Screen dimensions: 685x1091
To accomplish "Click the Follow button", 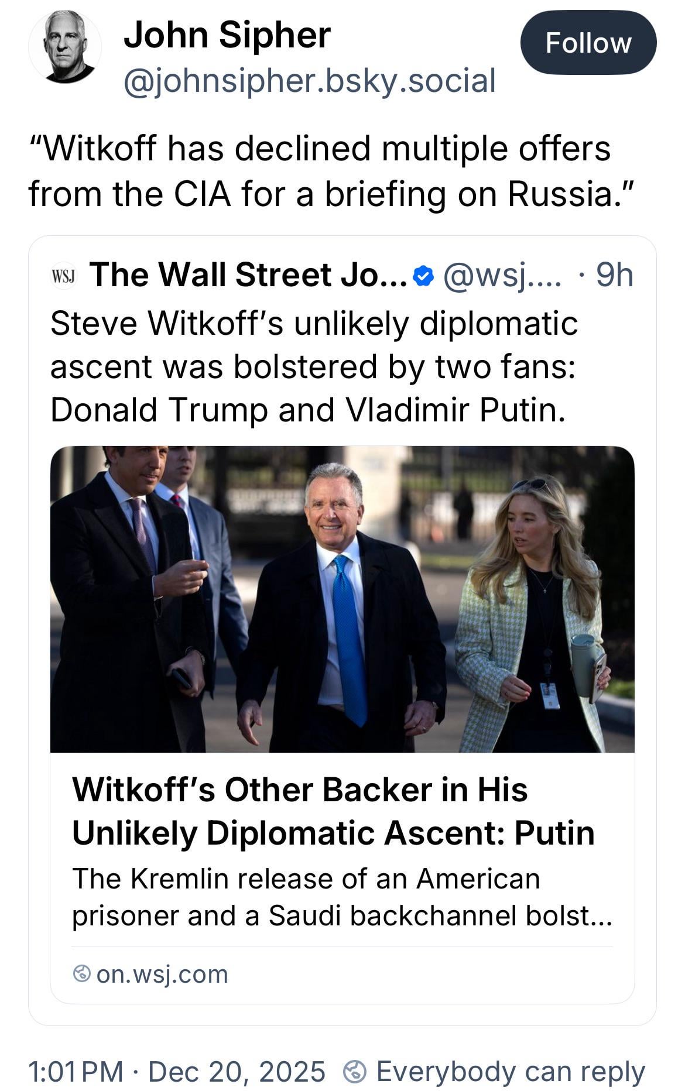I will (588, 43).
